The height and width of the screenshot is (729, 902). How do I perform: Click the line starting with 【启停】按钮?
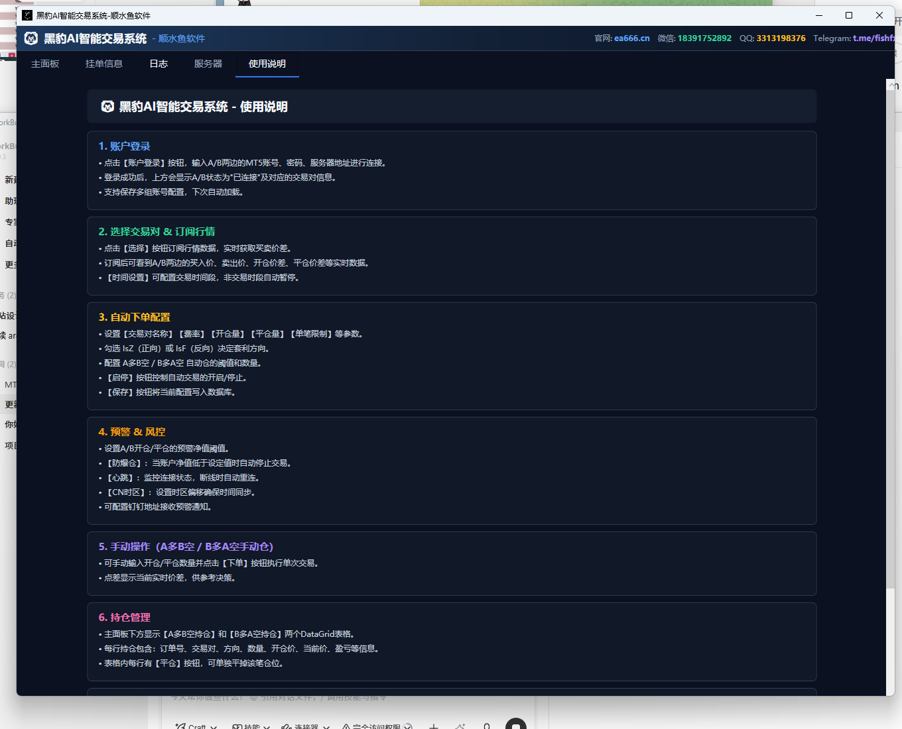(x=174, y=378)
